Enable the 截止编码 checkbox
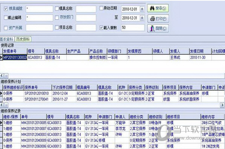This screenshot has height=149, width=225. 6,18
